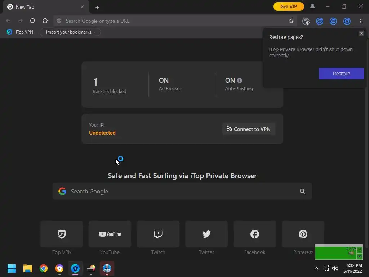Click the Undetected IP status text
The height and width of the screenshot is (277, 369).
point(102,133)
